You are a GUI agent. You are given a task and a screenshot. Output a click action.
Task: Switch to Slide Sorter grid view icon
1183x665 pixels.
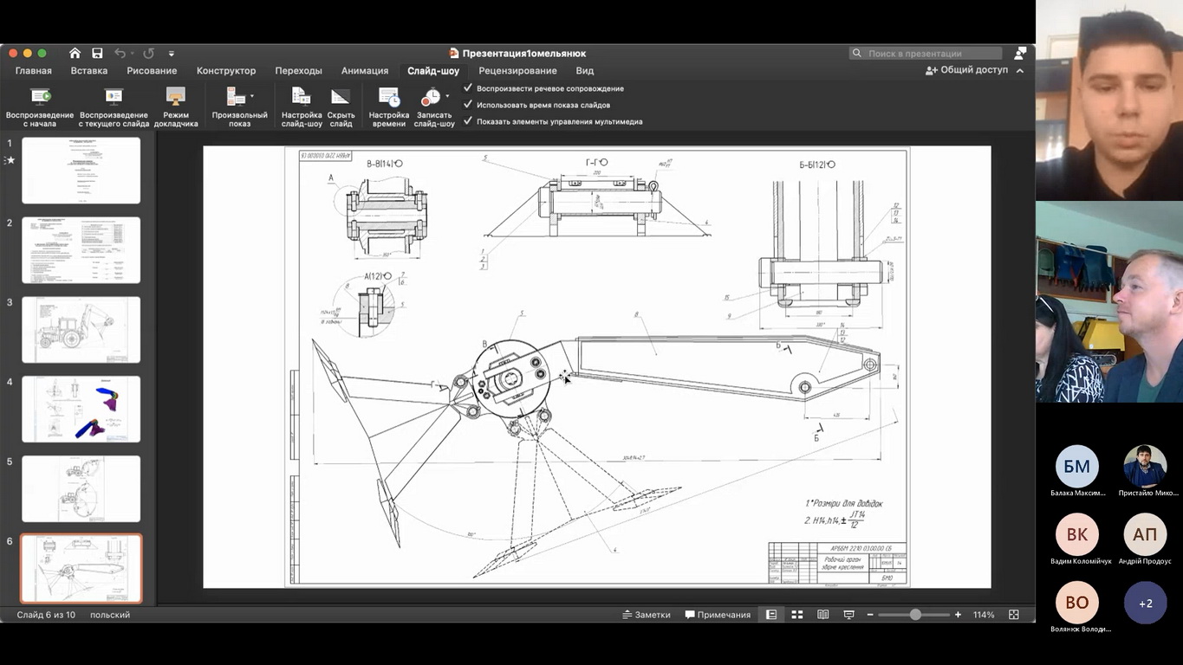[797, 615]
